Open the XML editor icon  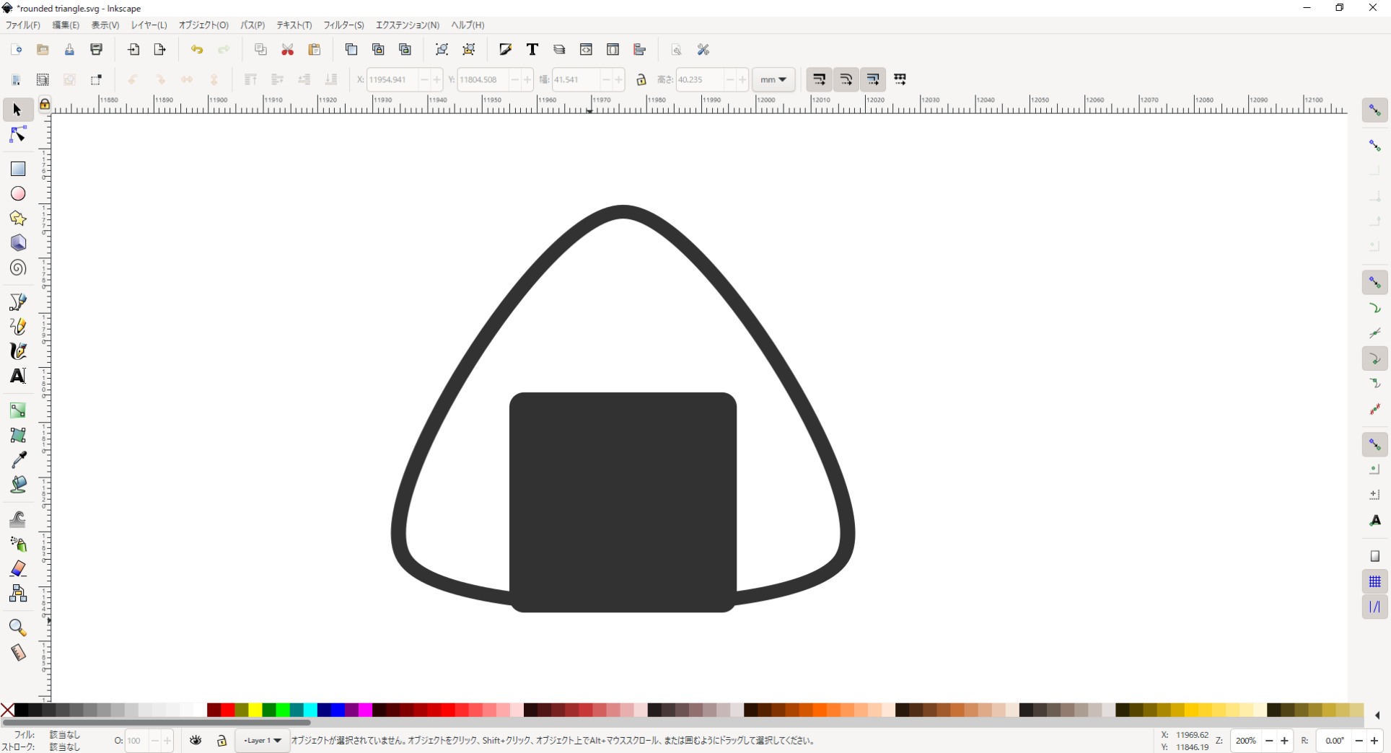[x=587, y=49]
